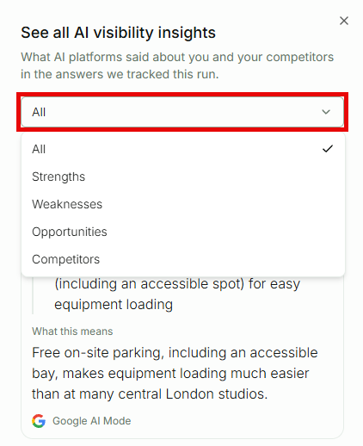Click the dropdown chevron arrow

[326, 112]
